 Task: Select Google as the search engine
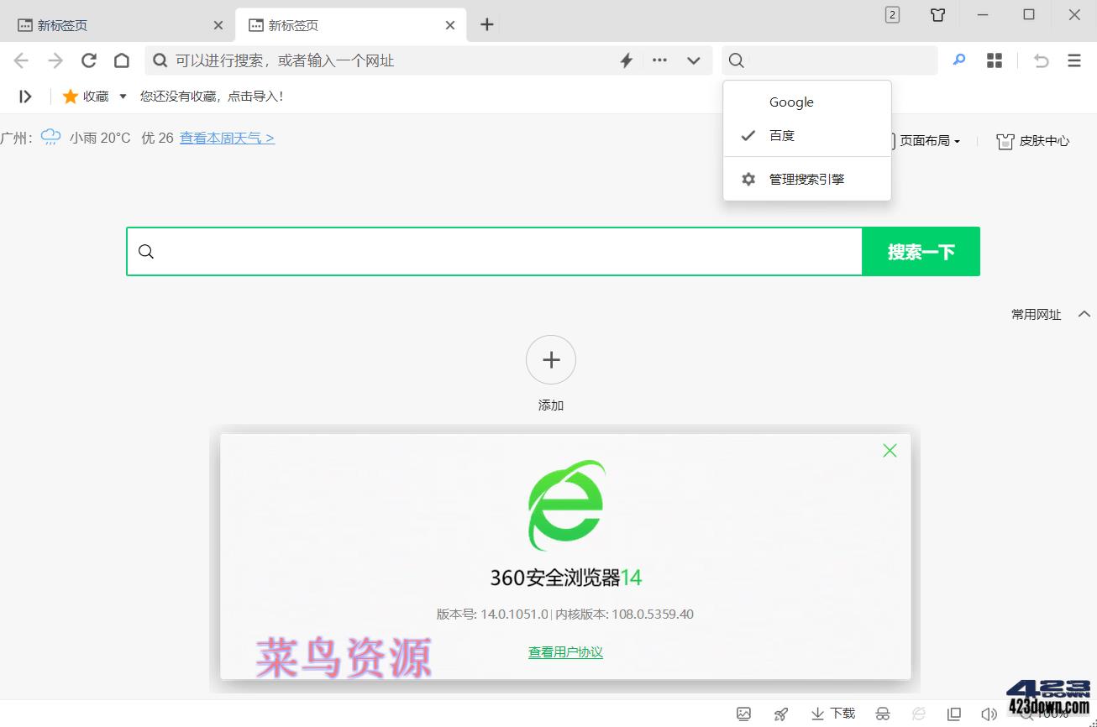click(x=790, y=102)
